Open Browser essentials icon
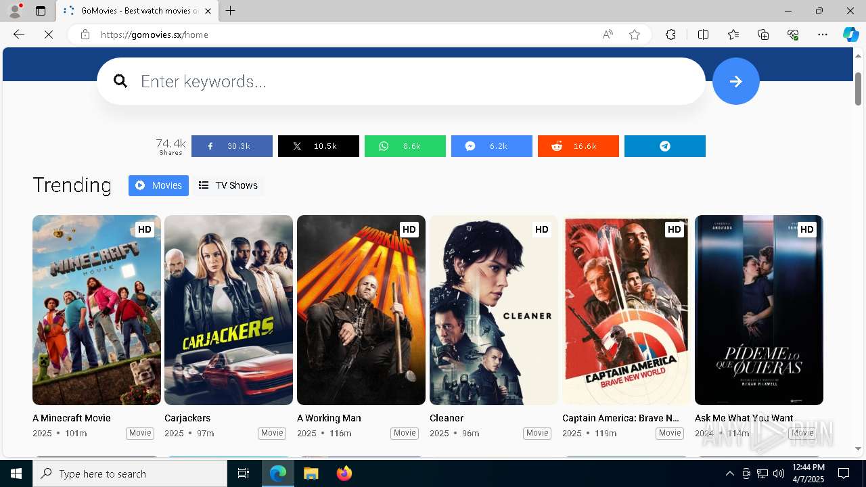Screen dimensions: 866x487 [x=793, y=34]
